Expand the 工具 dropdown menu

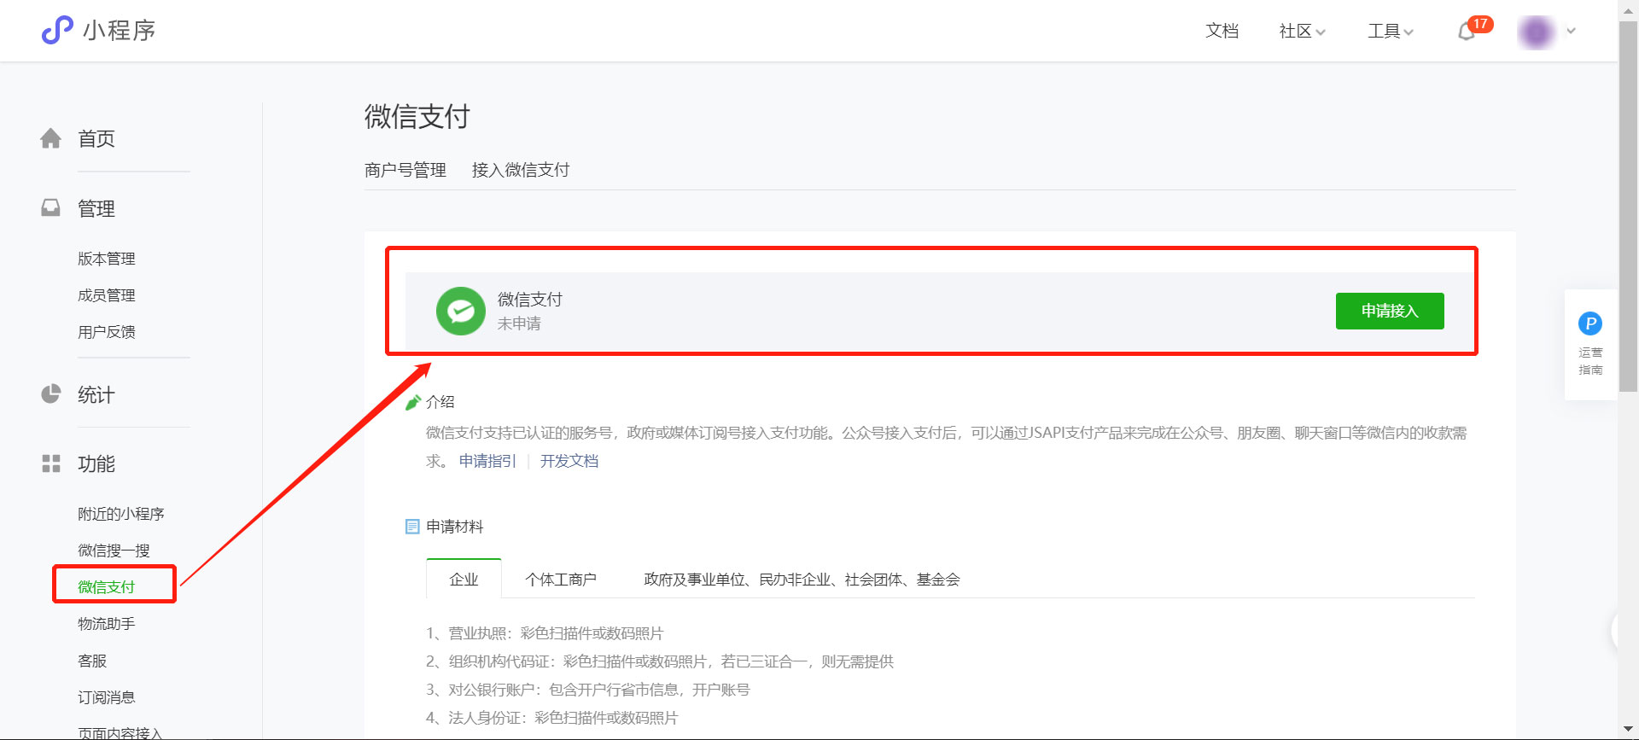[x=1391, y=32]
